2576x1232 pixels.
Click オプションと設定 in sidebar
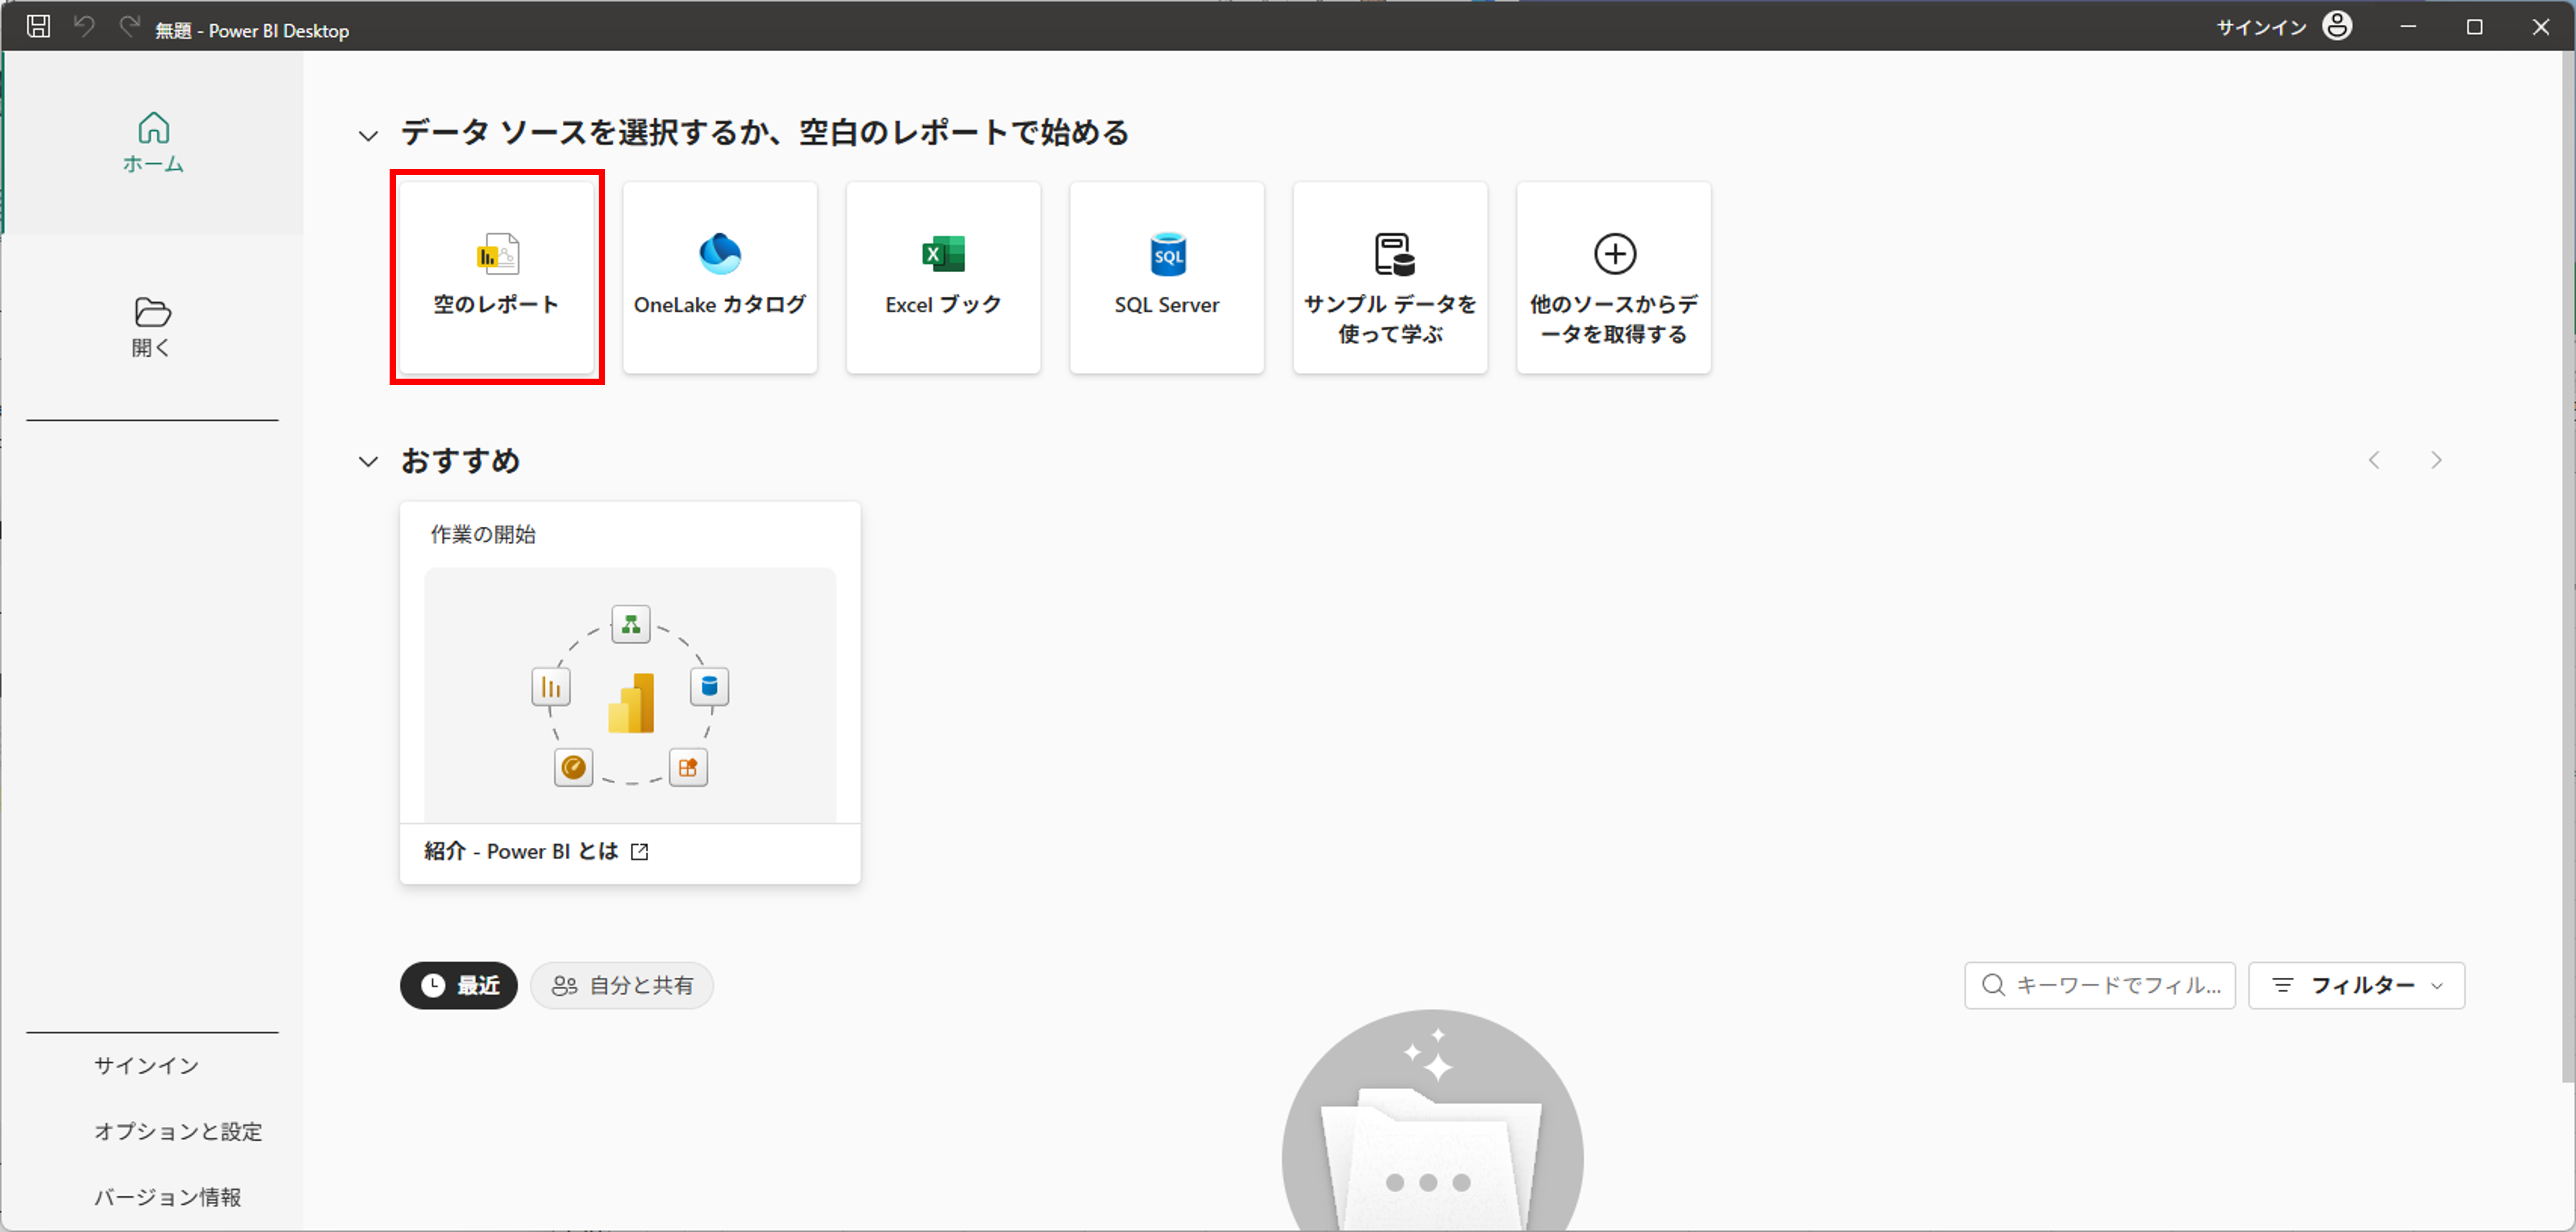pos(178,1131)
